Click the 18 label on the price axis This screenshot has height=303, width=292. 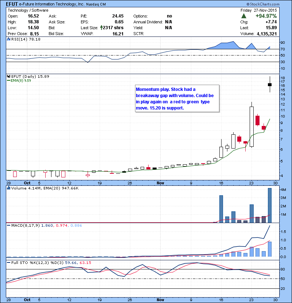pyautogui.click(x=283, y=78)
